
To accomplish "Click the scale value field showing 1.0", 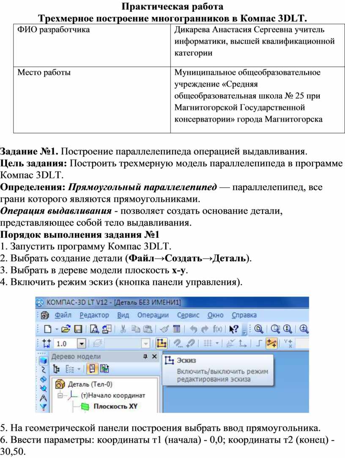I will coord(65,344).
